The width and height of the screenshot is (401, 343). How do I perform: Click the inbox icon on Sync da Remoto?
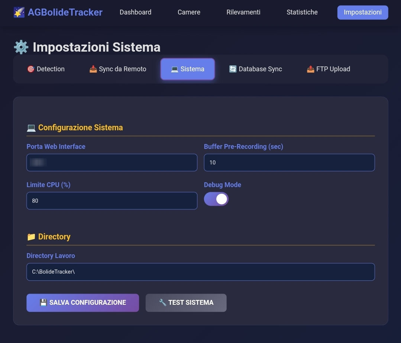(93, 69)
